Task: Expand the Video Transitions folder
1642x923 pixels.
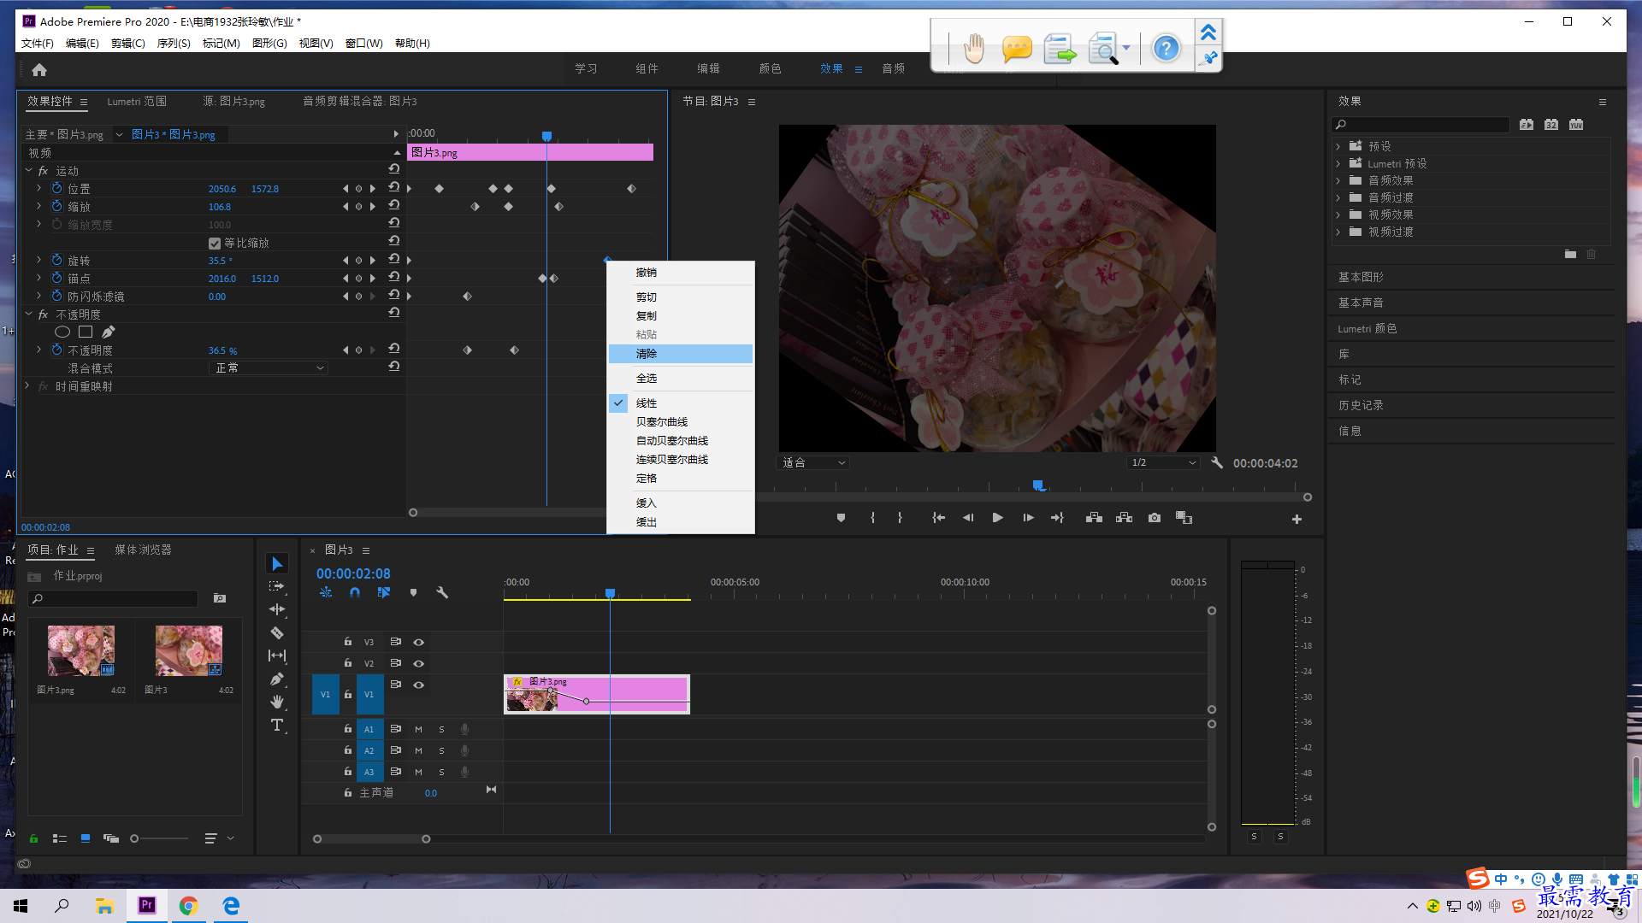Action: [x=1338, y=232]
